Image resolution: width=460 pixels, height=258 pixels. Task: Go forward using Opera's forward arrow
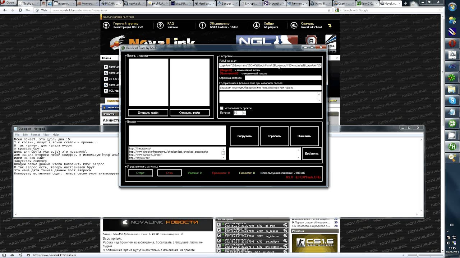pyautogui.click(x=12, y=10)
